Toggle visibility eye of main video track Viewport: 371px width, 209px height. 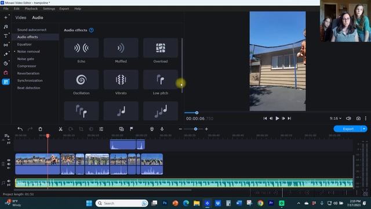point(9,160)
